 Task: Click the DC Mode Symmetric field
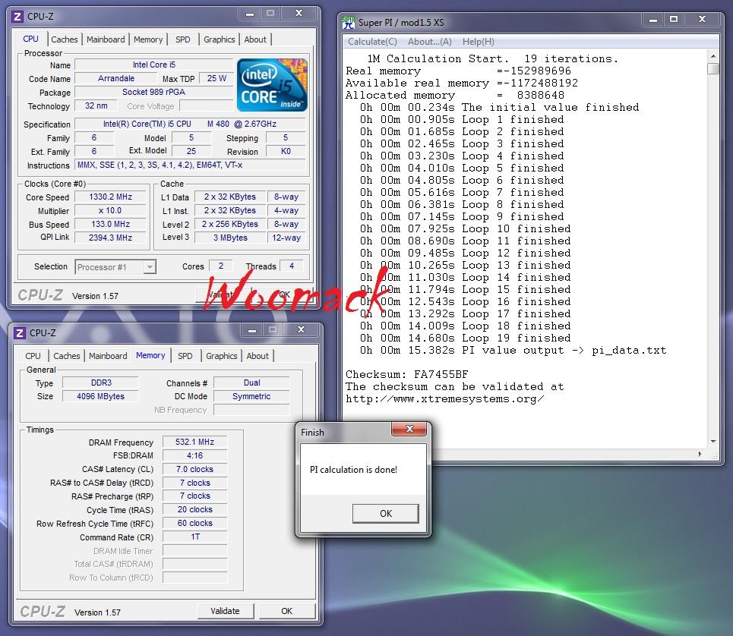(x=251, y=396)
